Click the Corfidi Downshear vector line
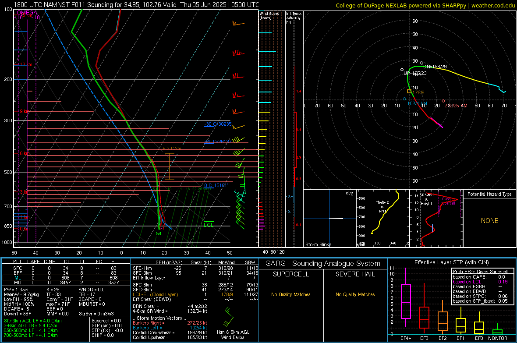 170,332
